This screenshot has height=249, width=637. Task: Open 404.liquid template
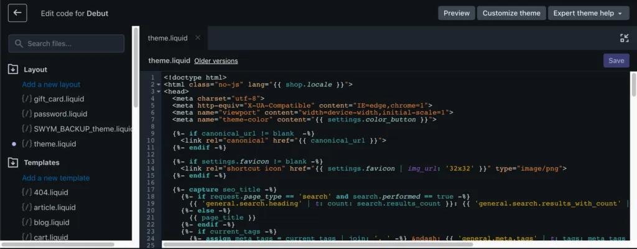(51, 192)
